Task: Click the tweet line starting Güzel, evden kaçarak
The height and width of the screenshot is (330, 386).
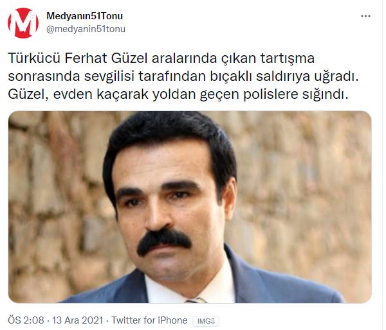Action: point(178,94)
